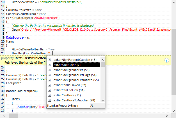Image resolution: width=176 pixels, height=118 pixels.
Task: Click the handle AddItem(Item) code line
Action: [x=22, y=91]
